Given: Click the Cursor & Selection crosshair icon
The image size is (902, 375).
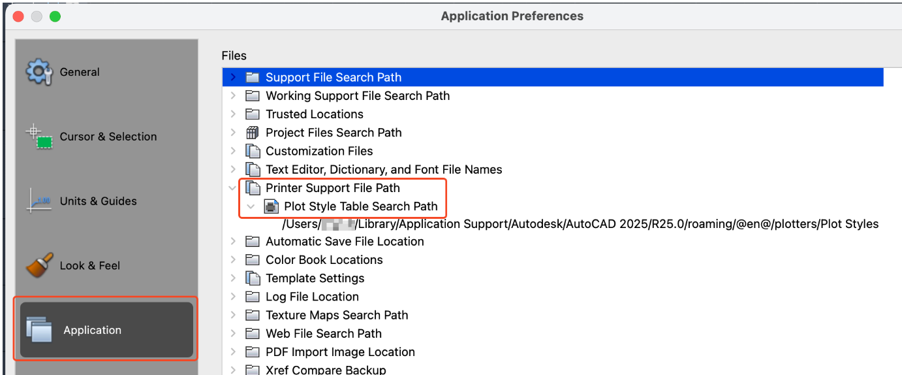Looking at the screenshot, I should 39,137.
